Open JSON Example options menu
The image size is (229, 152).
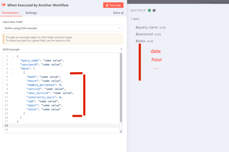coord(121,49)
